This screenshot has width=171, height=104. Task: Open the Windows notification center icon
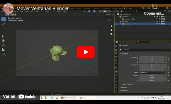[168, 98]
